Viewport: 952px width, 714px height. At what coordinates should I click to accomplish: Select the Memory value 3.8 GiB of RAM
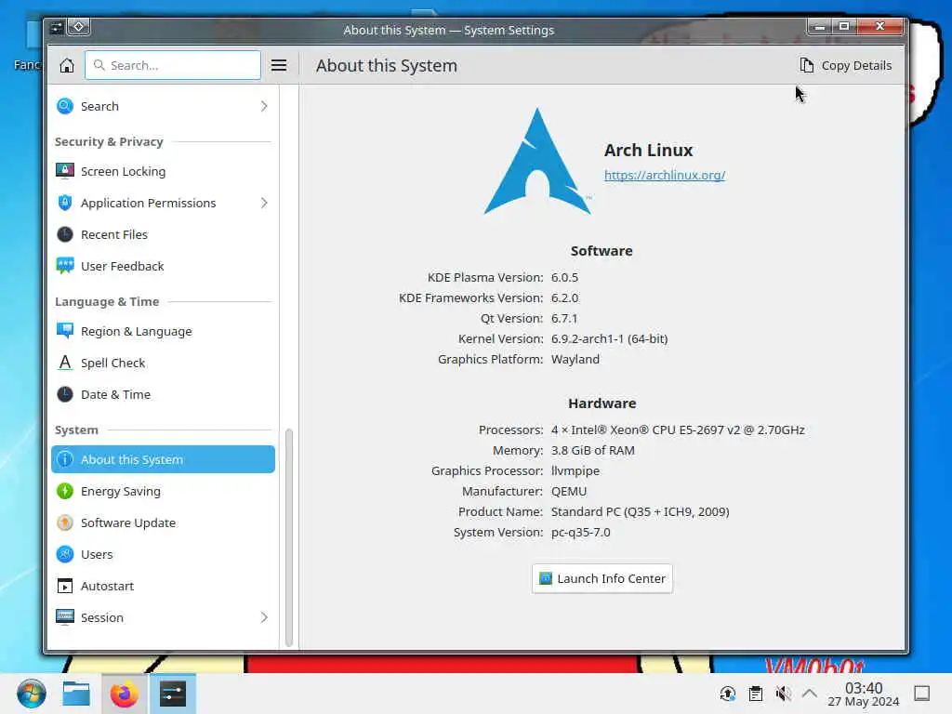point(592,451)
